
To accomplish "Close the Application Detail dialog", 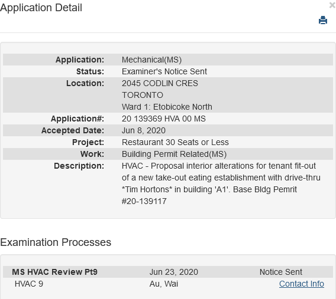I will click(x=332, y=5).
